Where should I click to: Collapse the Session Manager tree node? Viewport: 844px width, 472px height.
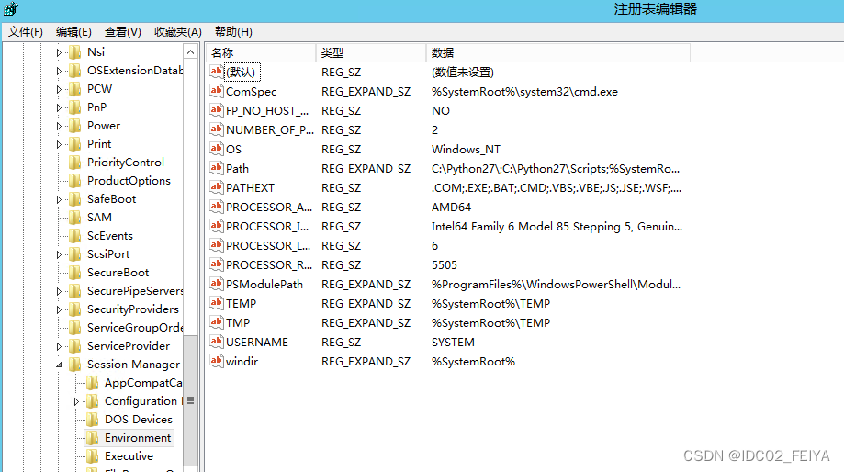[59, 365]
